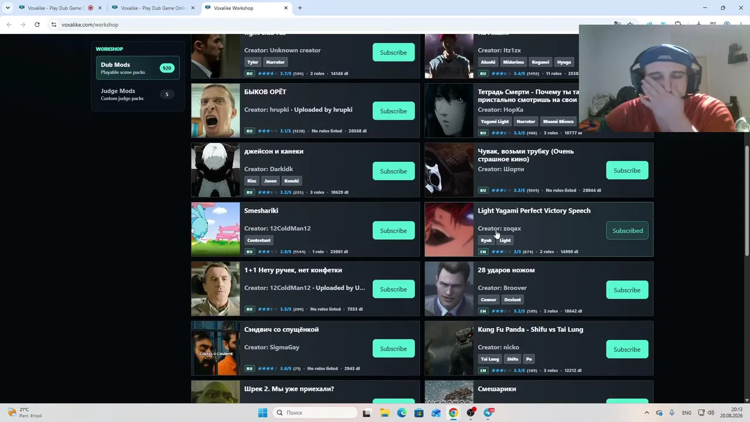Click the 'Contestant' role tag on Smeshariki
Screen dimensions: 750x422
coord(259,240)
